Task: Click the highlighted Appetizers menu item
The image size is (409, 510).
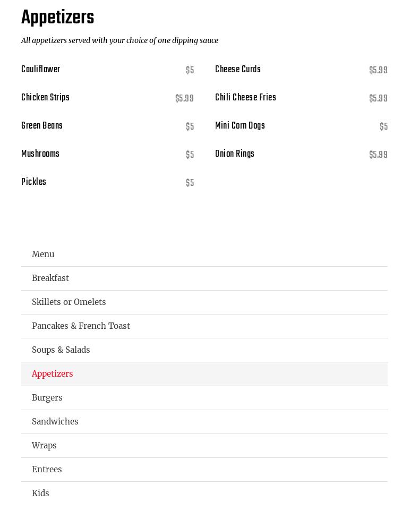Action: [x=53, y=374]
